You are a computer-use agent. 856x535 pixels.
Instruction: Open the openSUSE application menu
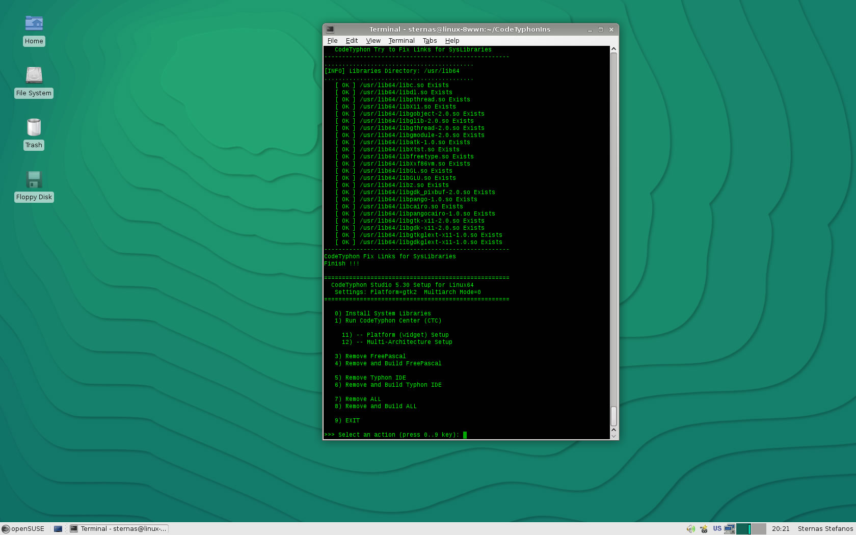[23, 529]
